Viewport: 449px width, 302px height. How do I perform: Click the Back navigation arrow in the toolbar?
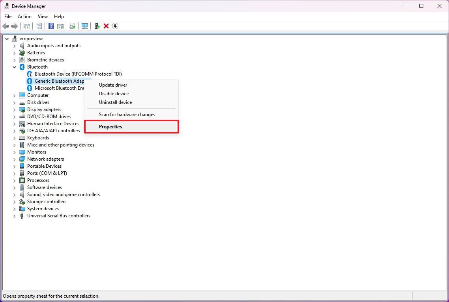click(x=6, y=26)
